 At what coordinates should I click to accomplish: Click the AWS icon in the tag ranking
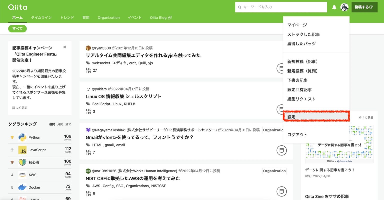coord(22,175)
